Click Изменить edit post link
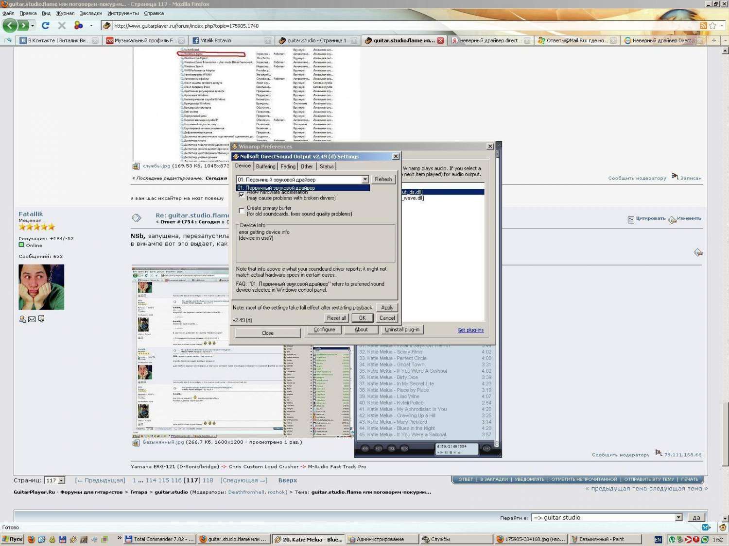 coord(689,218)
